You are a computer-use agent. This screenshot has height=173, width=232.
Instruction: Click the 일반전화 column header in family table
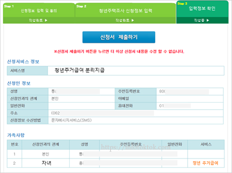tap(175, 144)
